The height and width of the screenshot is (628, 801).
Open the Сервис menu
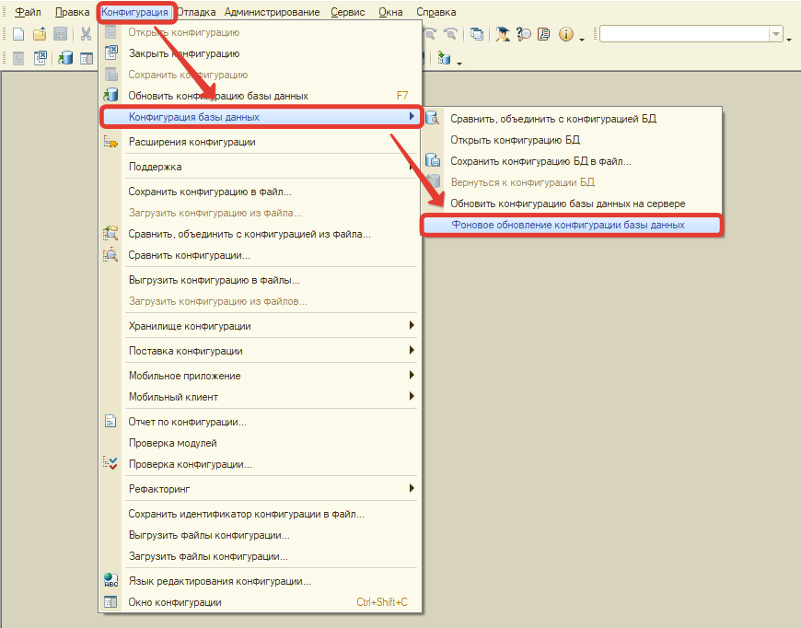348,12
